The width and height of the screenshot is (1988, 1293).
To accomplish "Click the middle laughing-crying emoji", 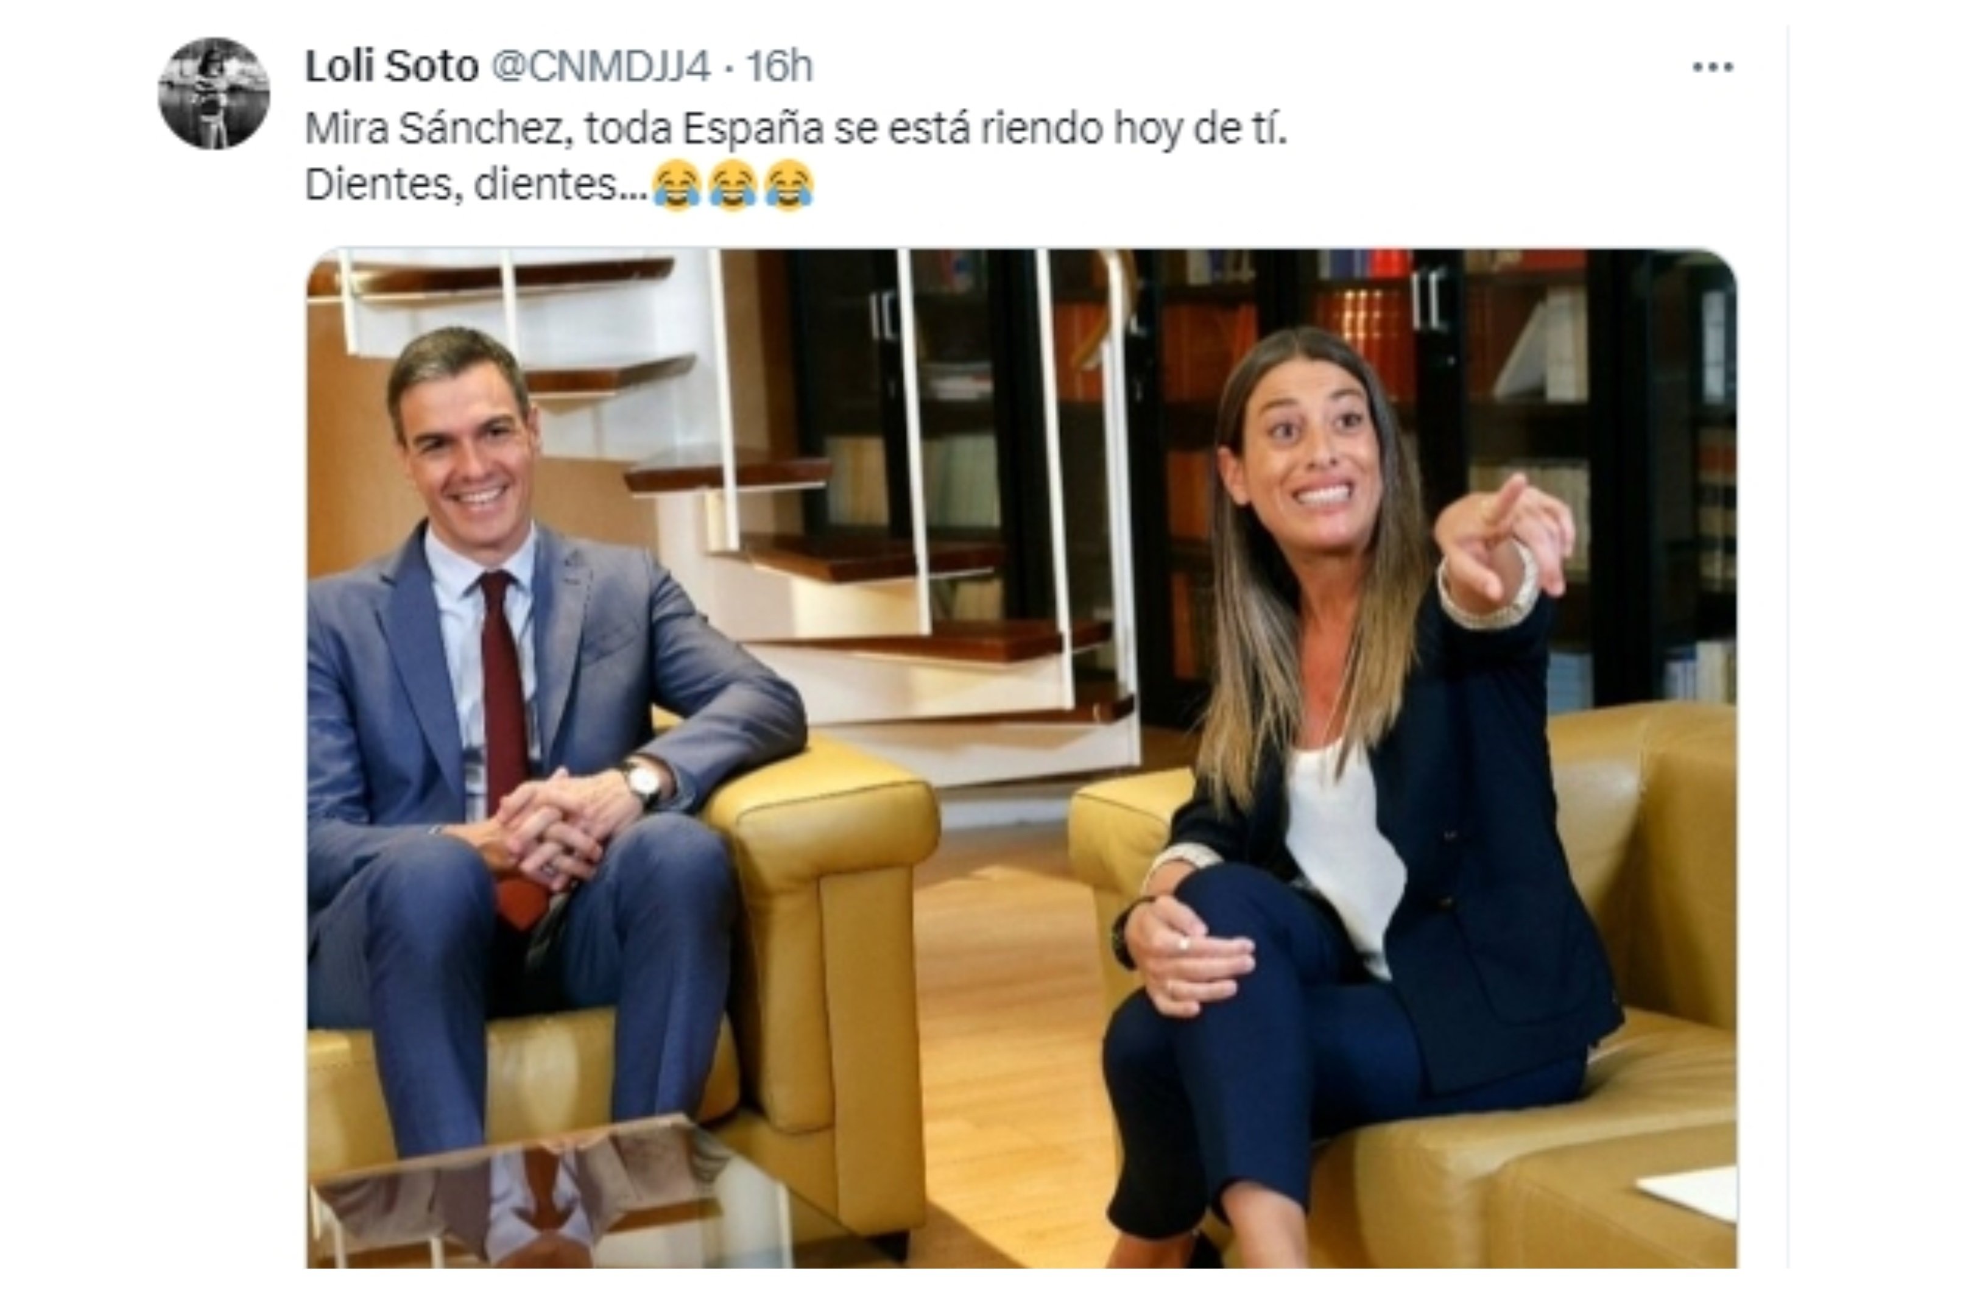I will click(x=733, y=185).
